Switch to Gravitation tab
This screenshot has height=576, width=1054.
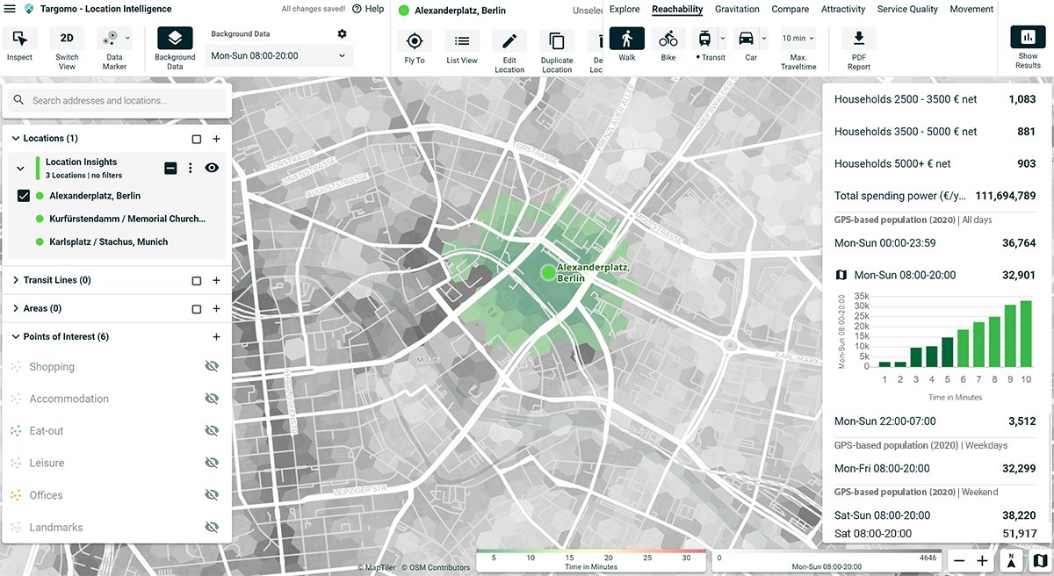tap(737, 9)
